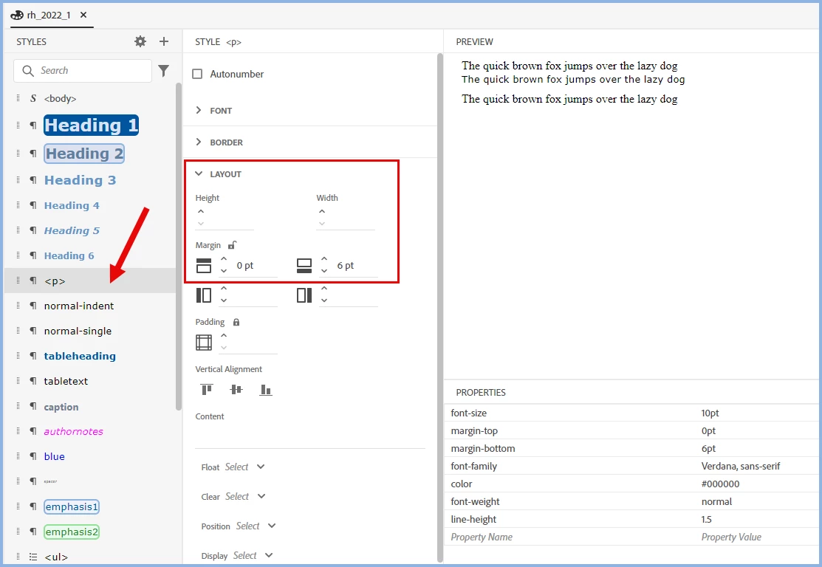Increase the Height value
This screenshot has height=567, width=822.
(x=201, y=211)
